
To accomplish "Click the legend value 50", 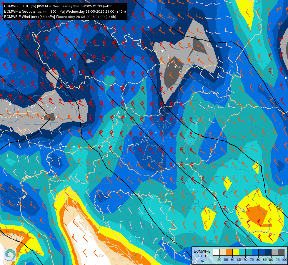I will point(219,260).
